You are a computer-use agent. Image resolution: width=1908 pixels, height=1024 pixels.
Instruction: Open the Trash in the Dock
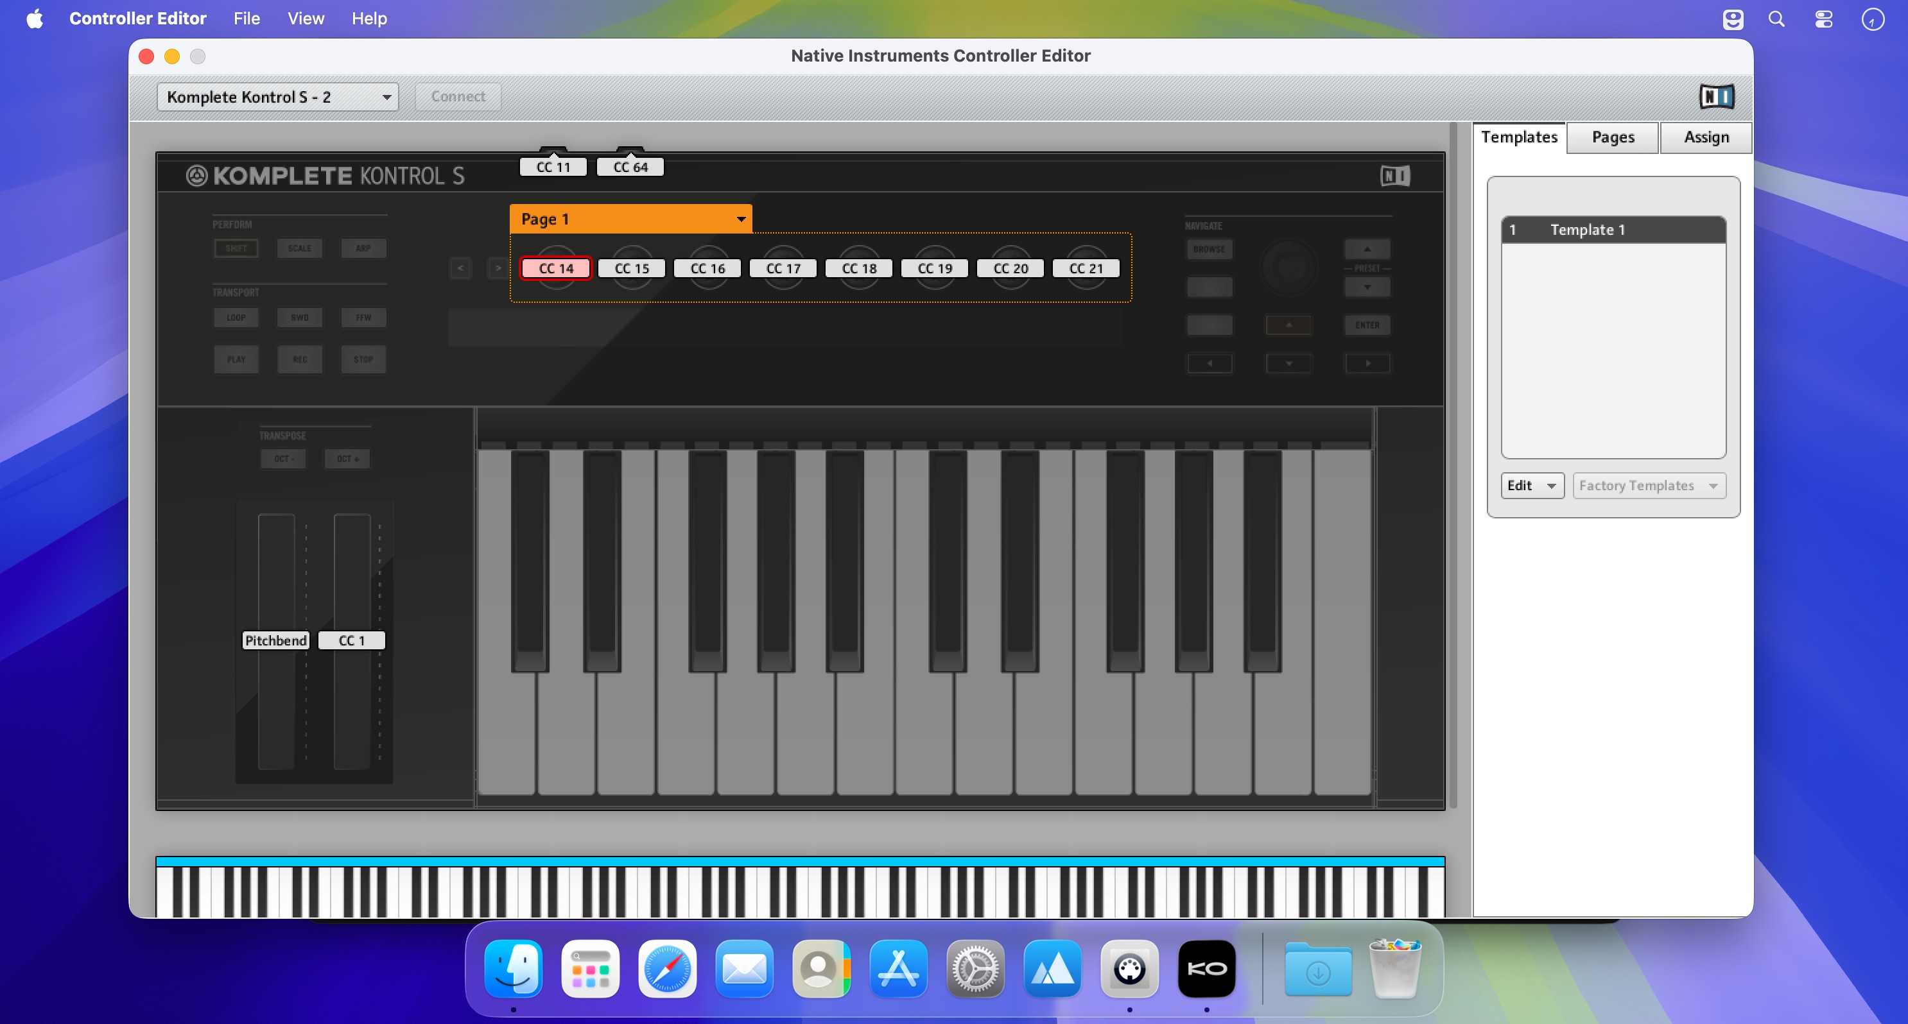pyautogui.click(x=1394, y=968)
